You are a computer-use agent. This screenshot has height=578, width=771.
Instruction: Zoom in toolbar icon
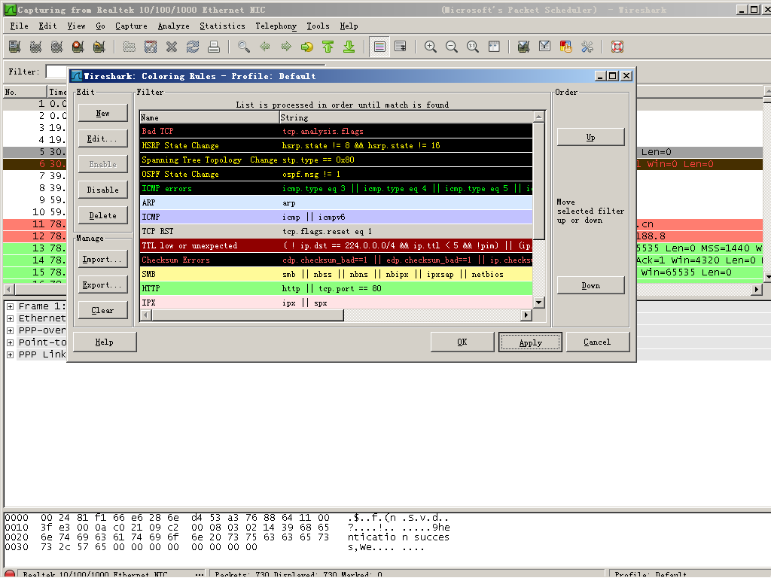tap(430, 47)
